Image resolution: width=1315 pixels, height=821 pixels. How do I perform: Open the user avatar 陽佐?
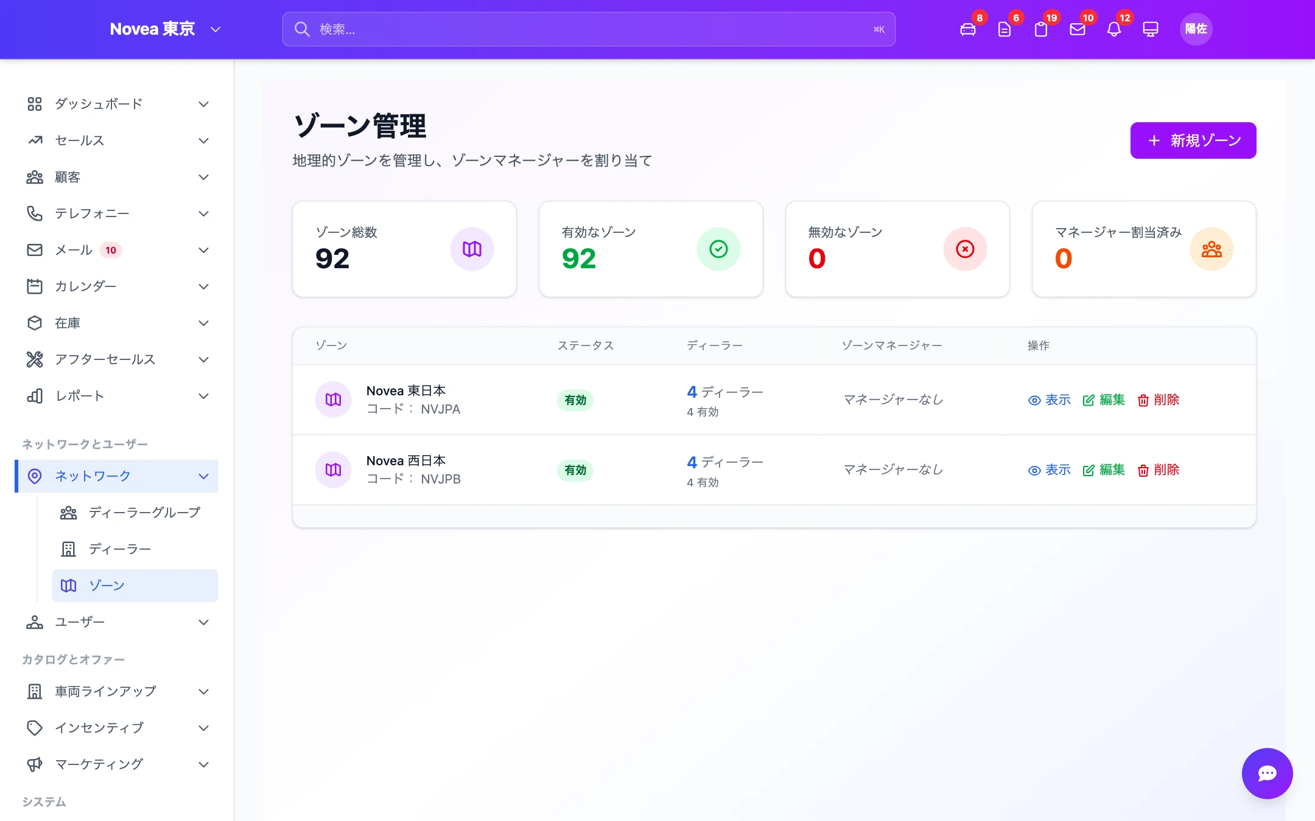(x=1196, y=29)
